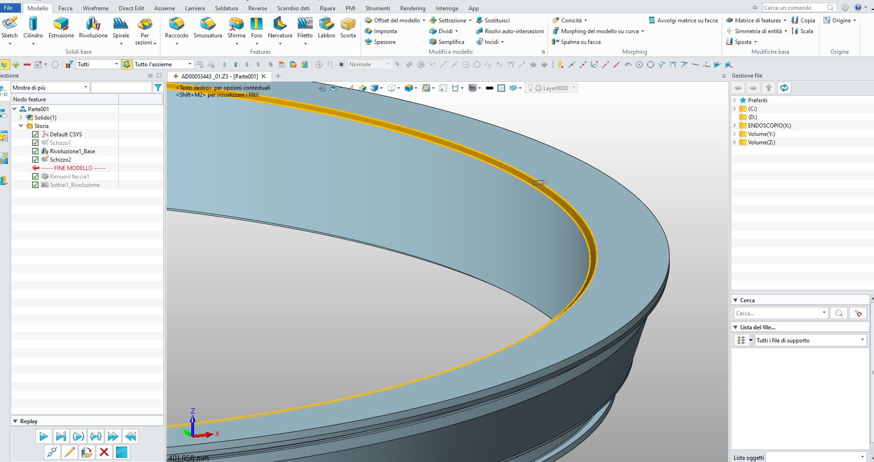Refresh the Gestione file browser
The height and width of the screenshot is (462, 874).
(x=784, y=88)
